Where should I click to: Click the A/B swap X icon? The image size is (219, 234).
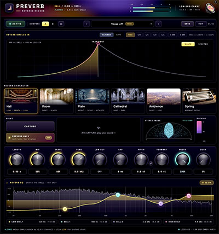click(61, 24)
